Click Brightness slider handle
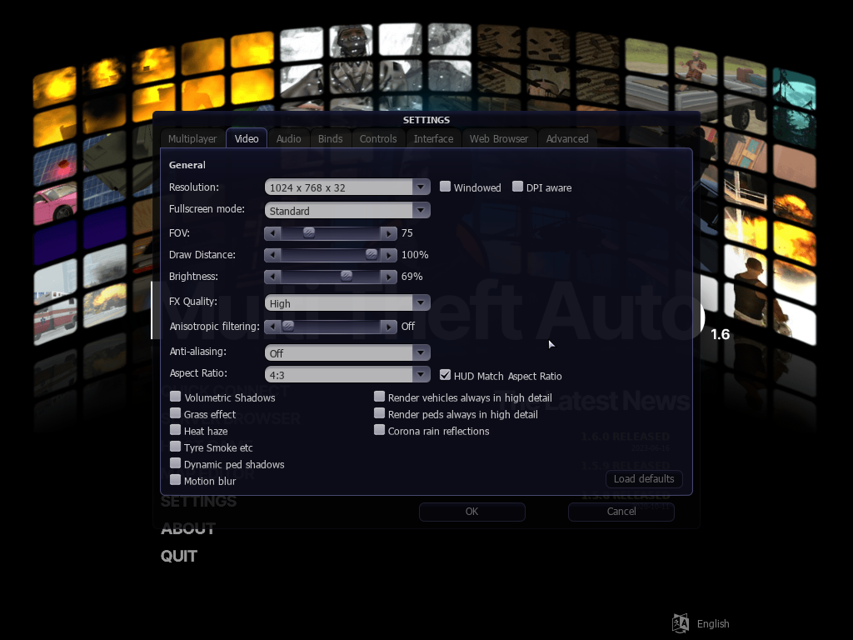 pos(347,277)
